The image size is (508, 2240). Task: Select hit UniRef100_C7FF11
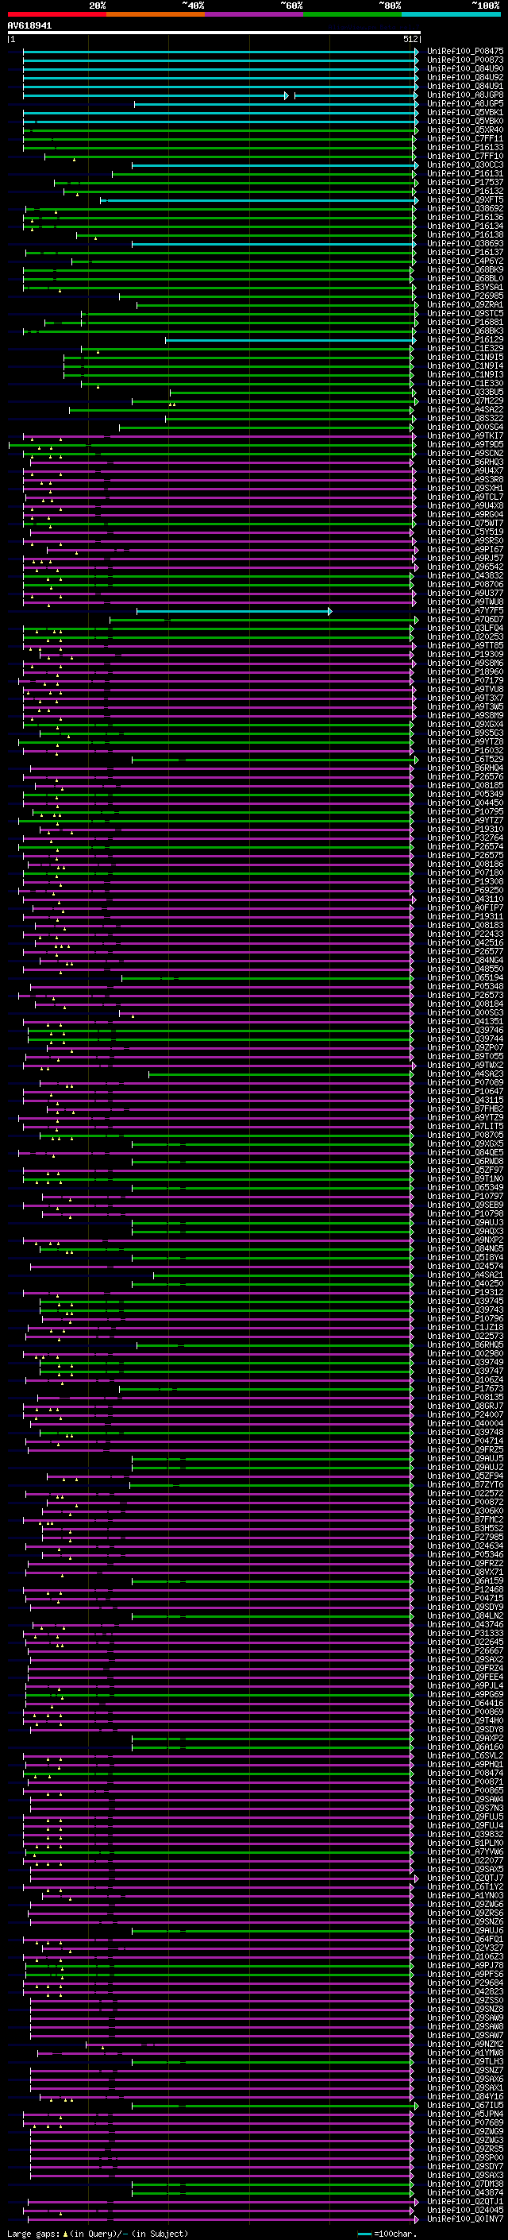tap(465, 138)
